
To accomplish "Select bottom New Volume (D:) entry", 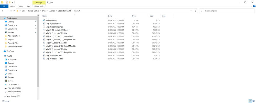I will coord(13,96).
